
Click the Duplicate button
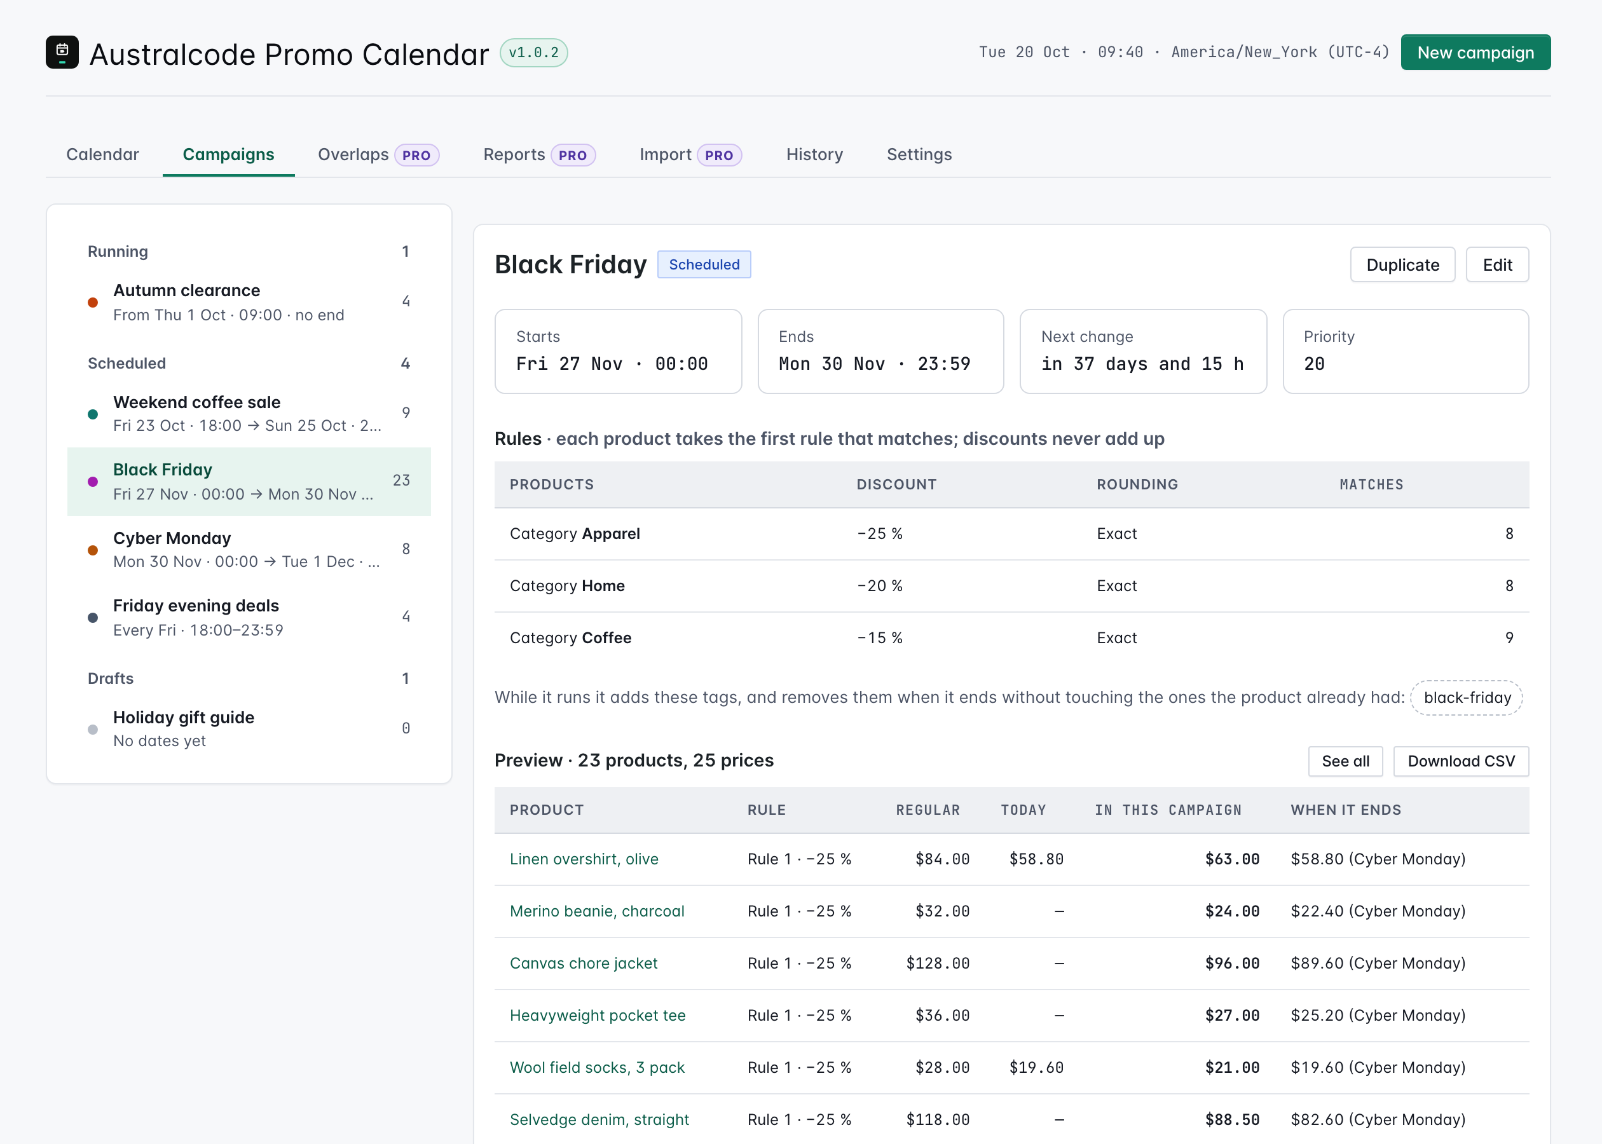(1402, 265)
